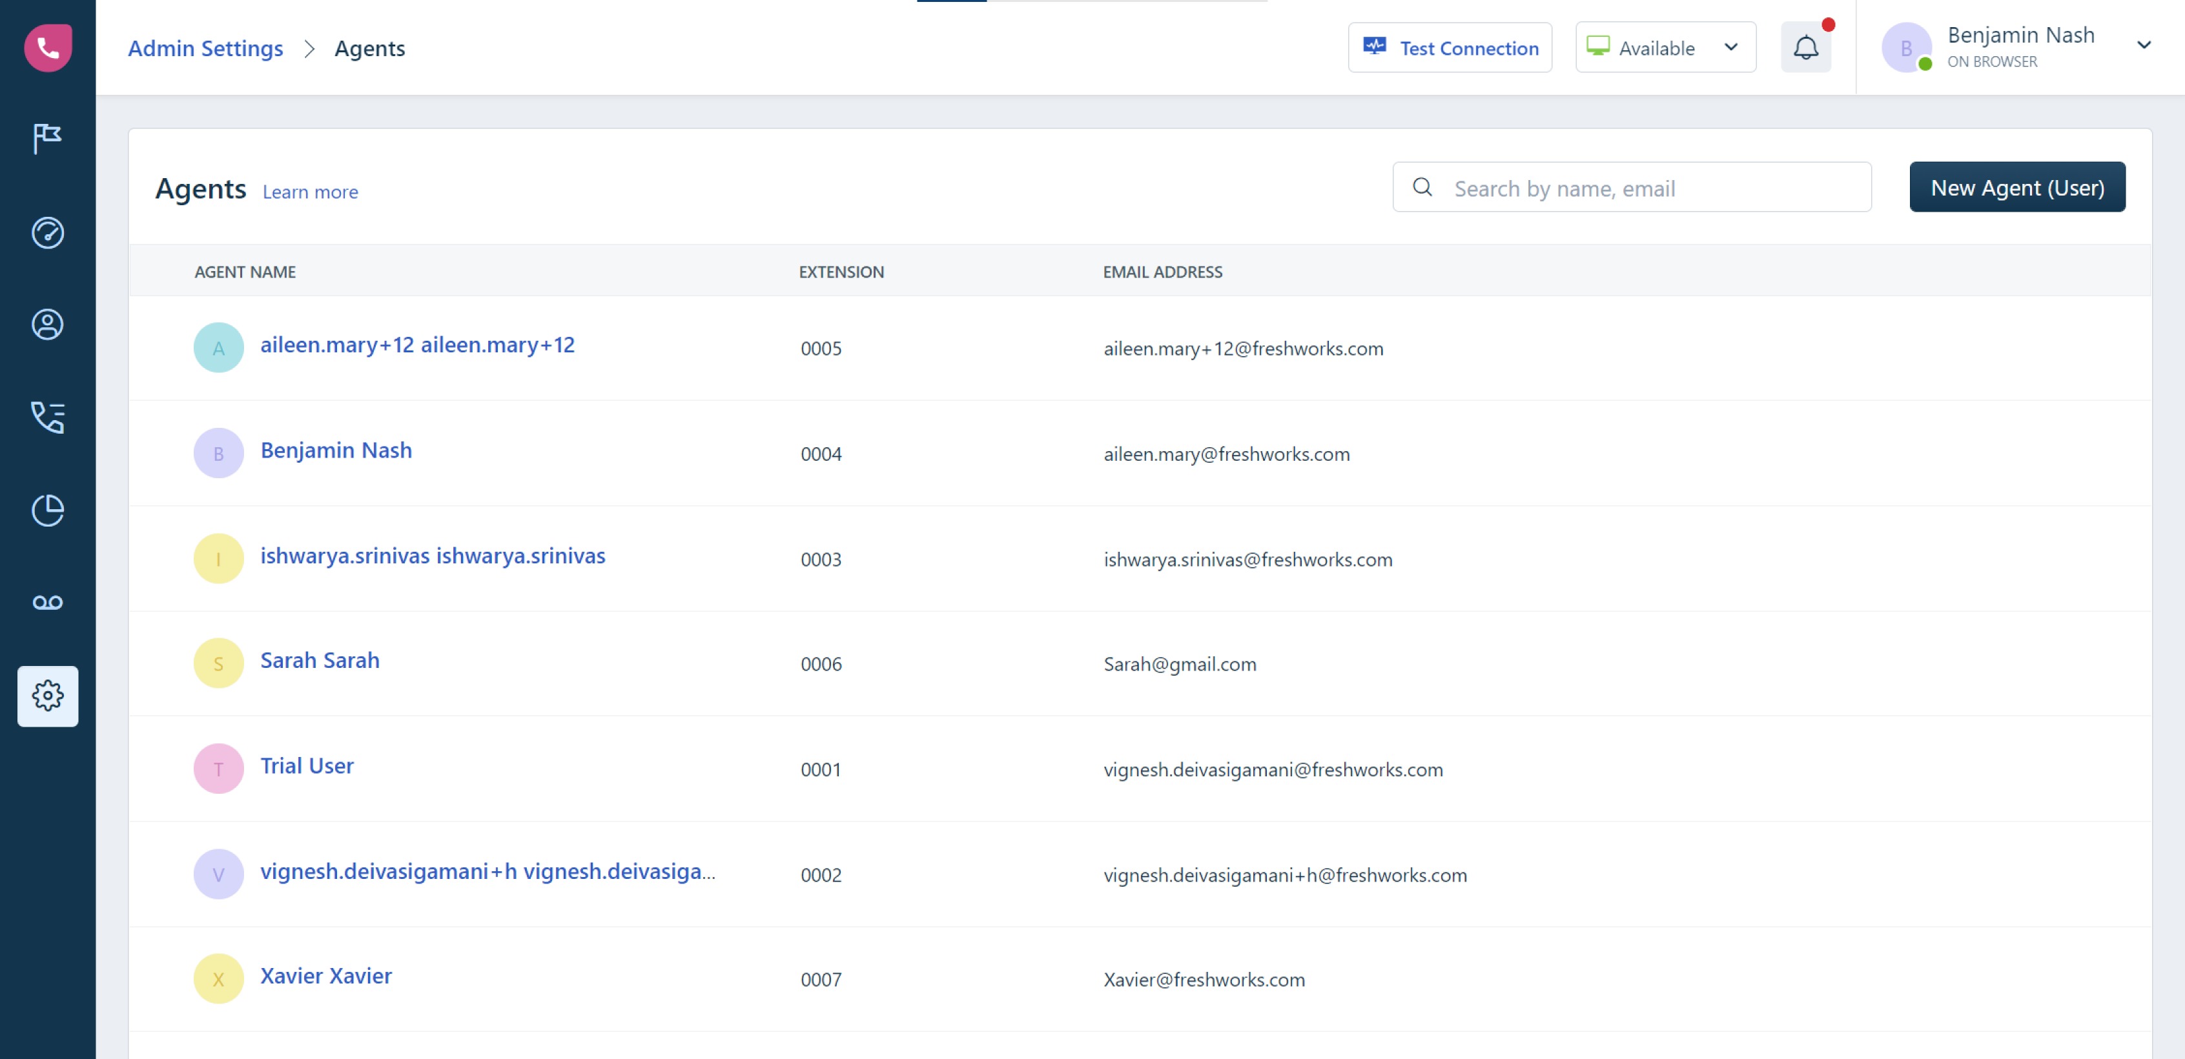Viewport: 2185px width, 1059px height.
Task: Open the flag icon in sidebar
Action: [48, 138]
